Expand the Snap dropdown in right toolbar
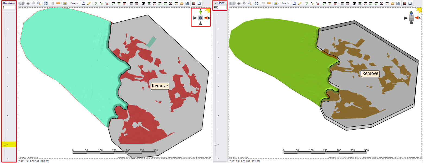 (x=285, y=3)
